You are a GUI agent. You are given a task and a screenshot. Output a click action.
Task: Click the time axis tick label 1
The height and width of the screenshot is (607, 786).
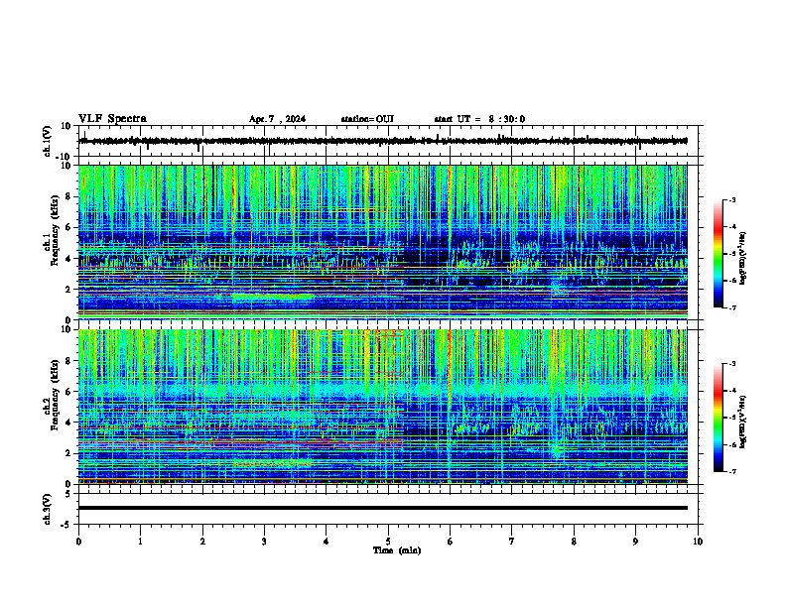coord(140,542)
